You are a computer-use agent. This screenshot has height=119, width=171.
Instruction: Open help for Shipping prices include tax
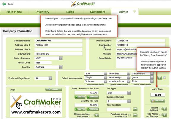(x=96, y=115)
